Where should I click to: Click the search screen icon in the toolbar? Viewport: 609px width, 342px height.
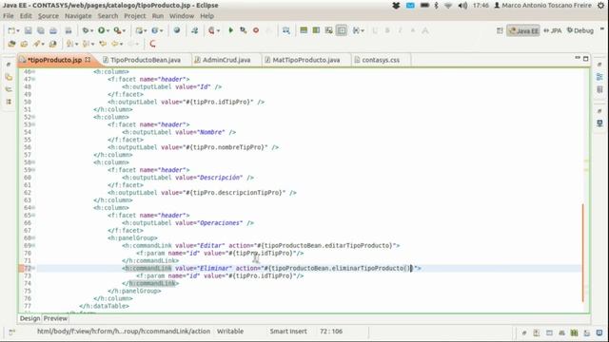(x=285, y=30)
